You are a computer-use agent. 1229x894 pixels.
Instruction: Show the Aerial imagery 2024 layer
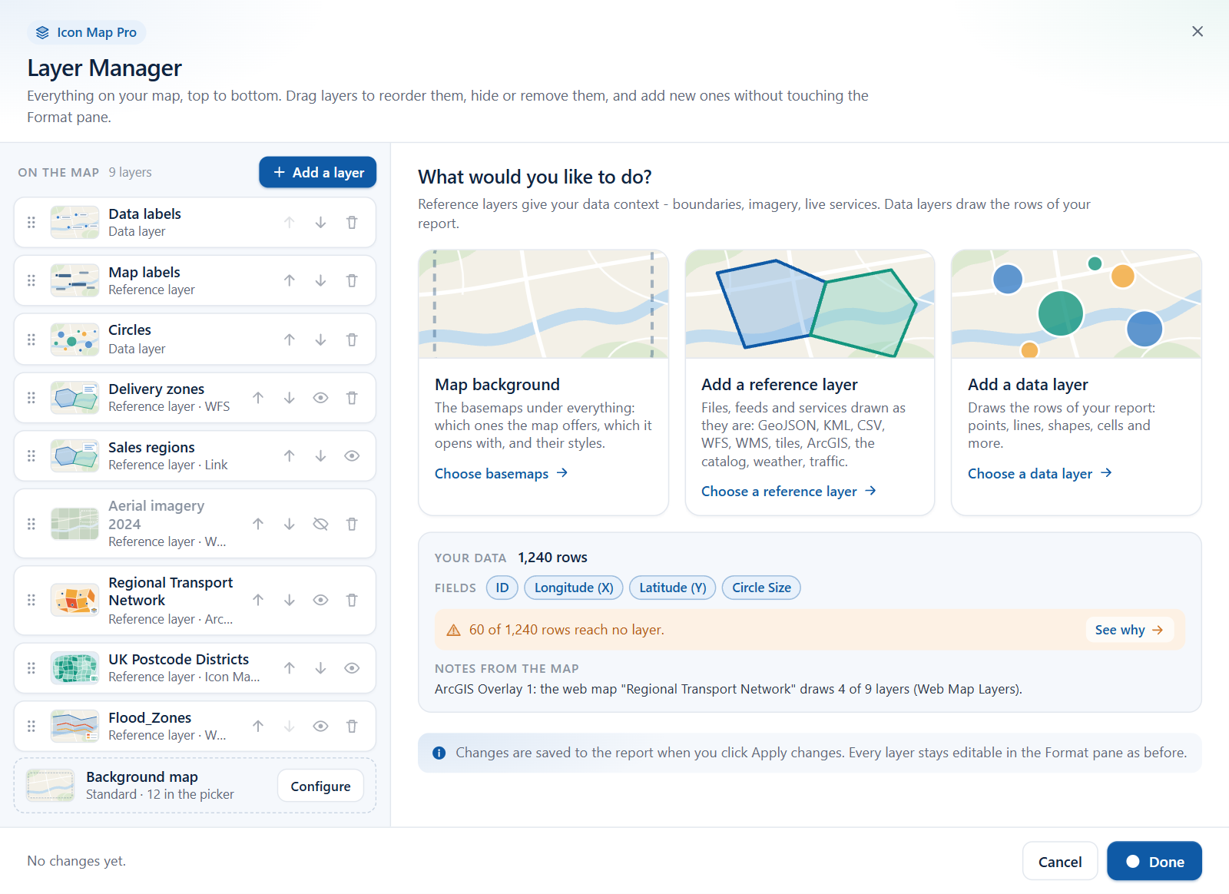coord(321,524)
